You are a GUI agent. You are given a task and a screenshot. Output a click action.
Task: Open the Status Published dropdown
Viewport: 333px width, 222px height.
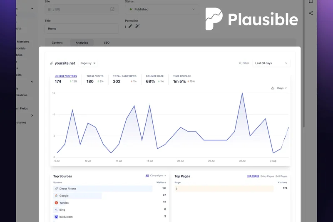(x=162, y=9)
